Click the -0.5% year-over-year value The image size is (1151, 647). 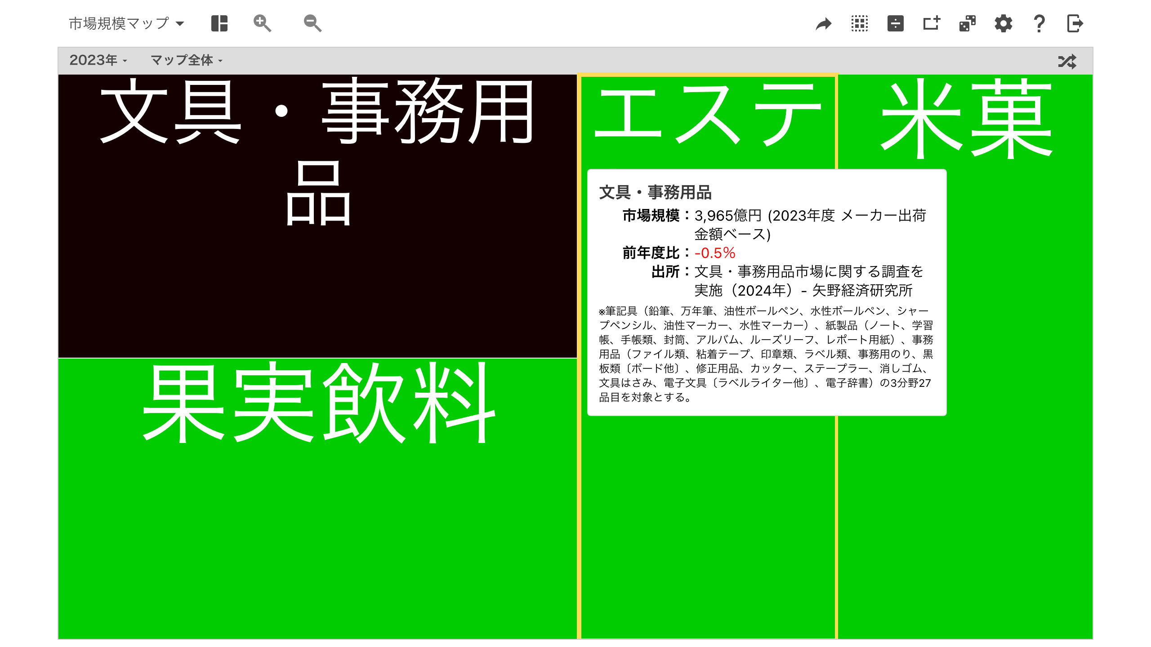715,253
